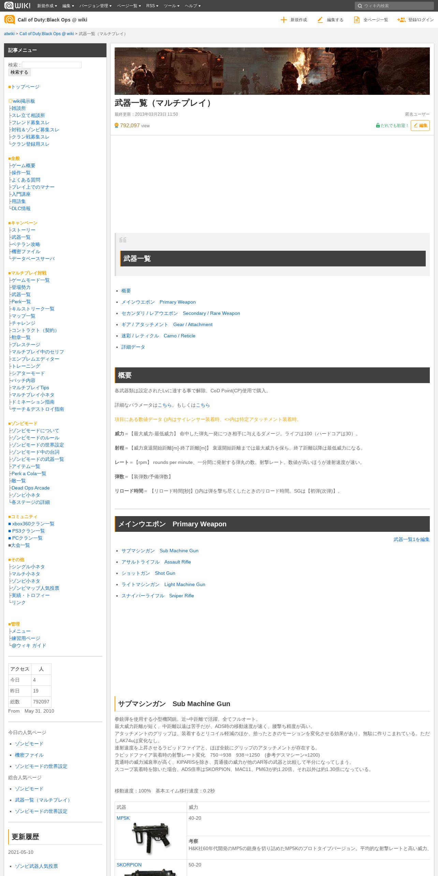Open the SKORPION weapon link
438x876 pixels.
coord(129,865)
